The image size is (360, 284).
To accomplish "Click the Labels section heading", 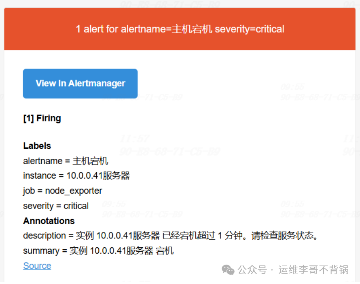I will coord(37,146).
